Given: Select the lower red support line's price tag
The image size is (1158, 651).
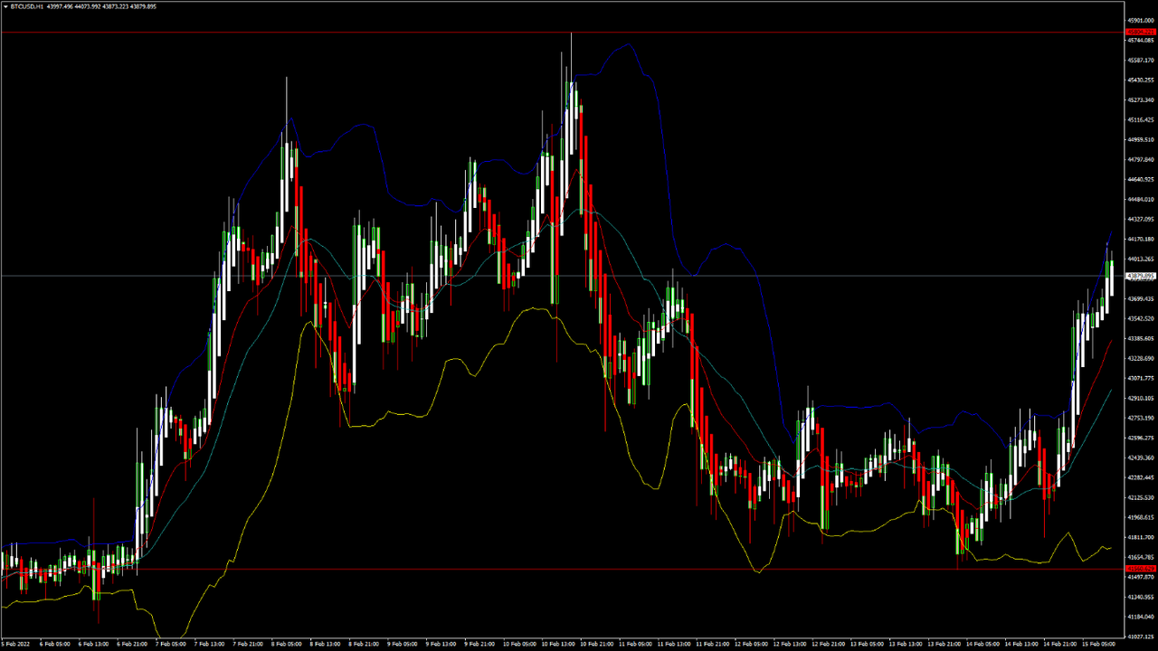Looking at the screenshot, I should click(x=1140, y=569).
